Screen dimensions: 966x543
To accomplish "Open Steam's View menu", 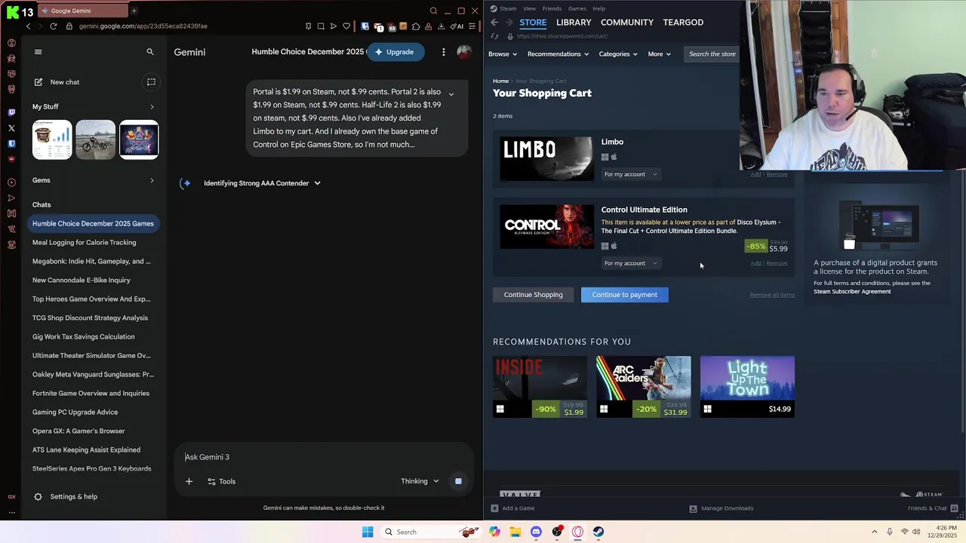I will click(529, 8).
